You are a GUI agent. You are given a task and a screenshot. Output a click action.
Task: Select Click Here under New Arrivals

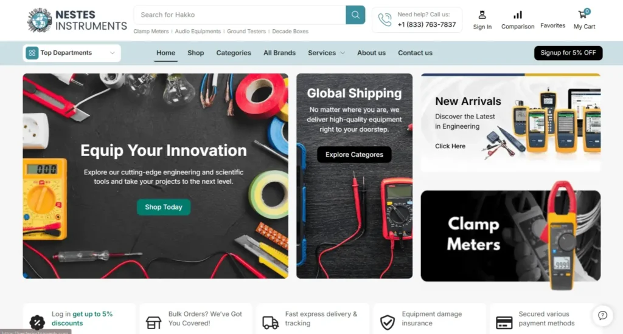[450, 146]
